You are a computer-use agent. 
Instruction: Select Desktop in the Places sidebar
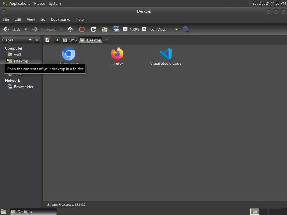[x=21, y=61]
